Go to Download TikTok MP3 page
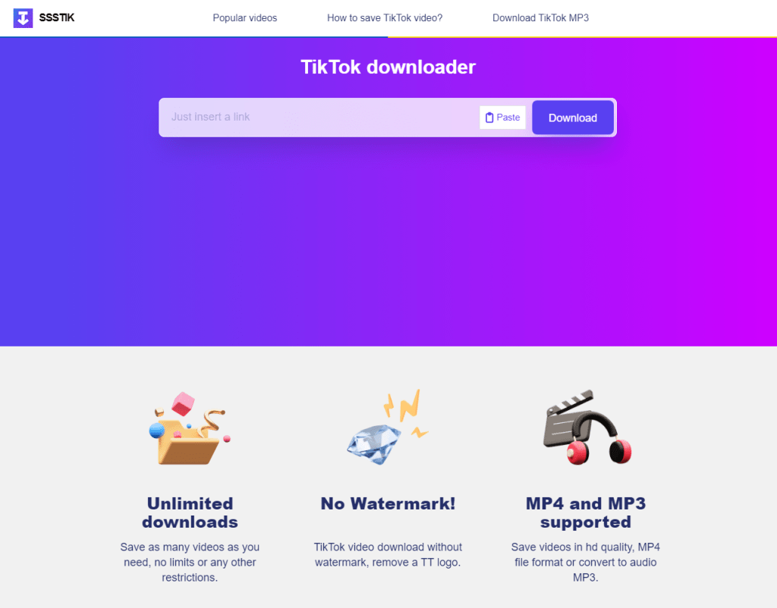The image size is (777, 608). click(x=540, y=18)
